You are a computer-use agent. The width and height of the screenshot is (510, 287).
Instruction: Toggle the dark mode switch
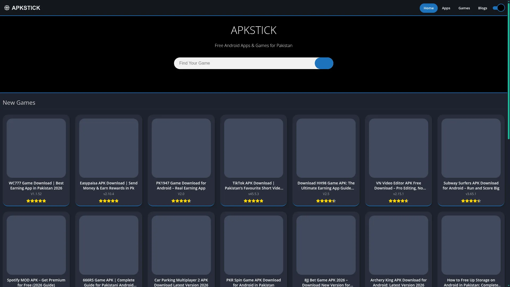tap(499, 8)
